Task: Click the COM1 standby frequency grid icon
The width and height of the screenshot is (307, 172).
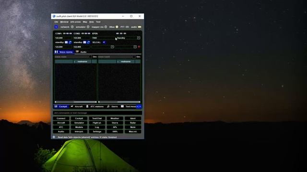Action: [x=66, y=43]
